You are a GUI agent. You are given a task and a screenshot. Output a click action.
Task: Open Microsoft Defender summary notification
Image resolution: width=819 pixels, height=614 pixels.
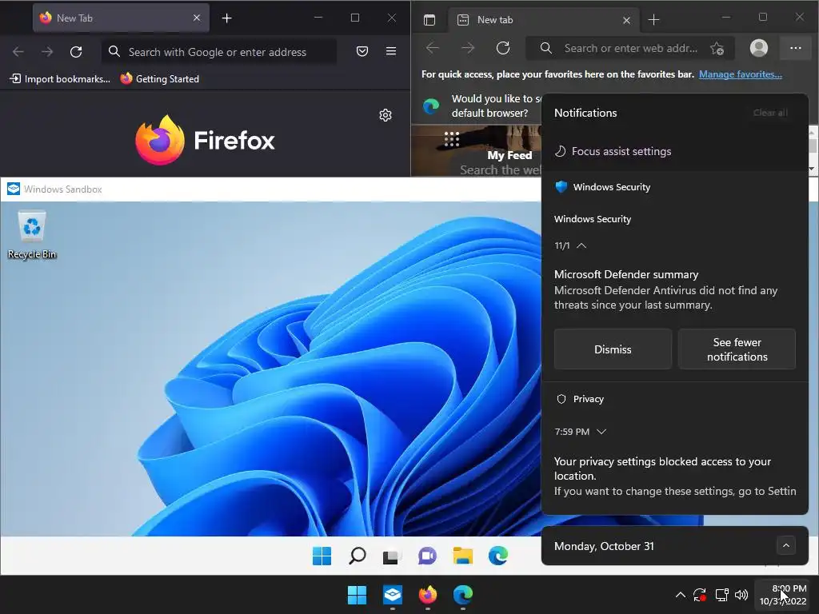(674, 289)
